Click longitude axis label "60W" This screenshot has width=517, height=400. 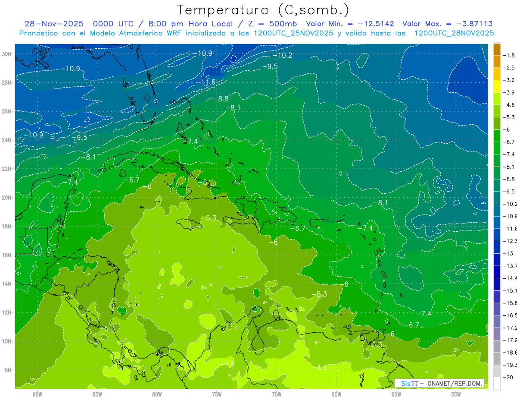(396, 394)
